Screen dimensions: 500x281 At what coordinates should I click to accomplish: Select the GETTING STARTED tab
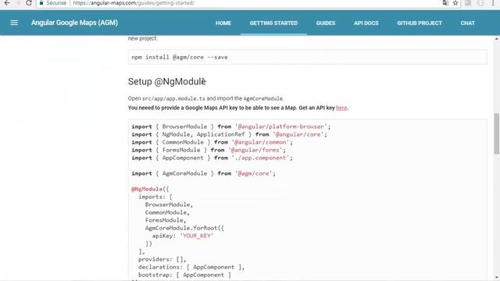click(x=273, y=23)
